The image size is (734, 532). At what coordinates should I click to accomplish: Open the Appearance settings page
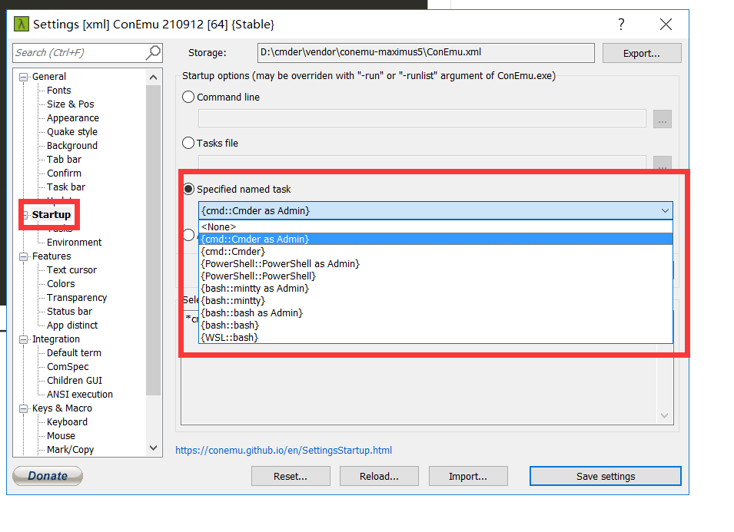tap(73, 117)
